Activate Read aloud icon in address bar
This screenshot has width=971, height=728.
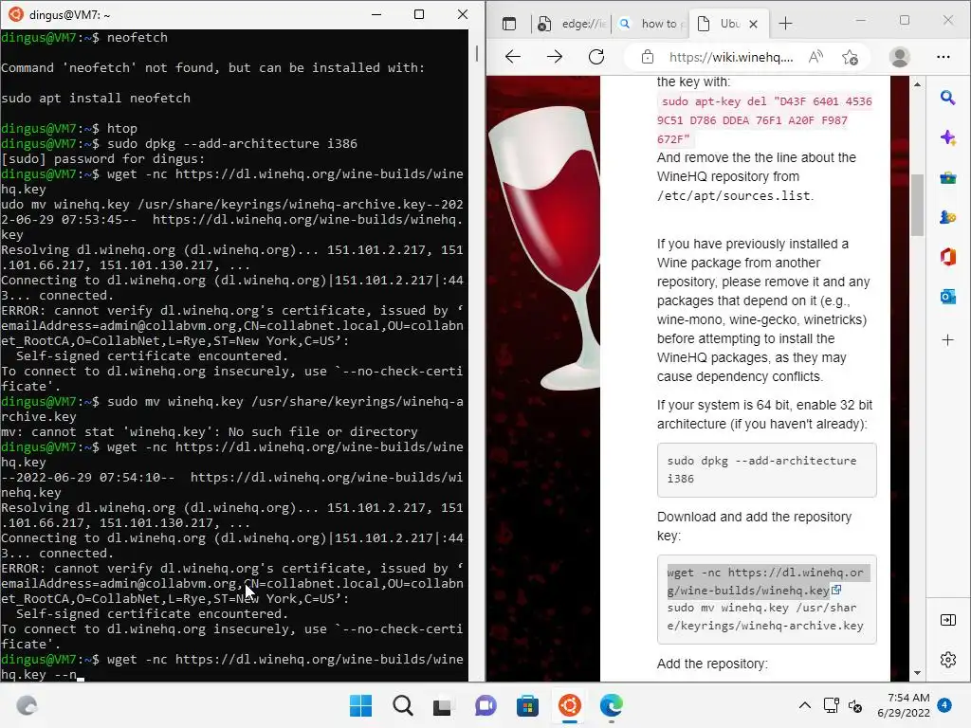[x=815, y=57]
